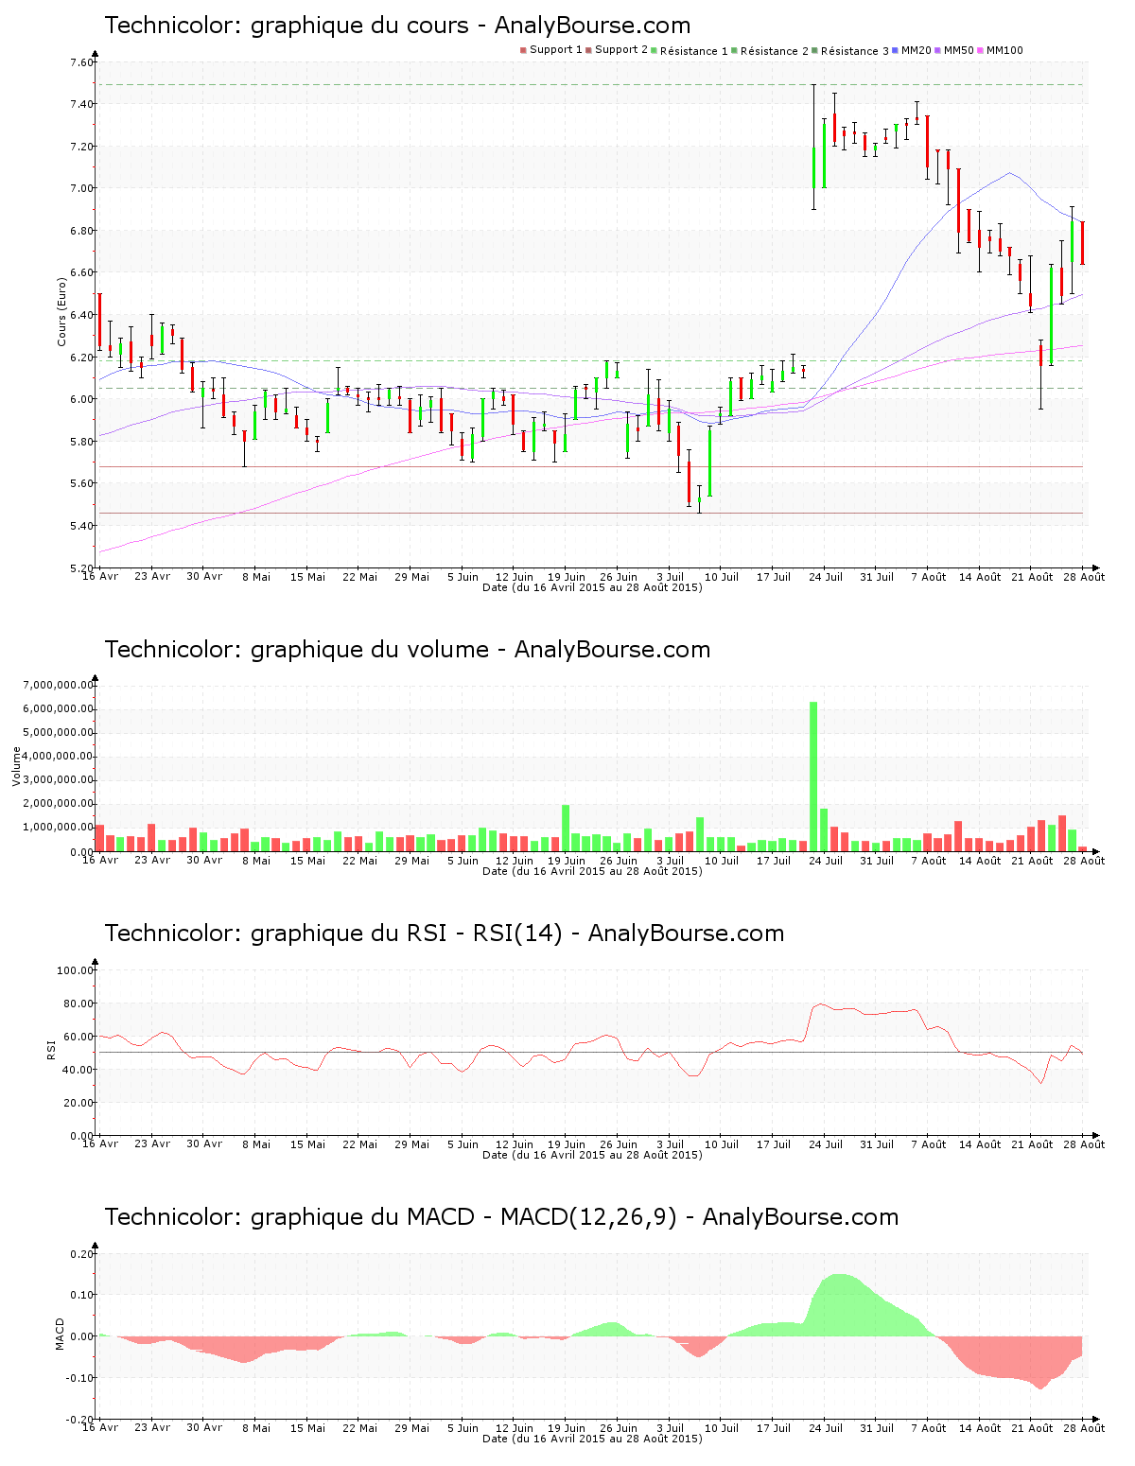Click the -0.10 MACD axis value
The height and width of the screenshot is (1466, 1135).
(81, 1378)
